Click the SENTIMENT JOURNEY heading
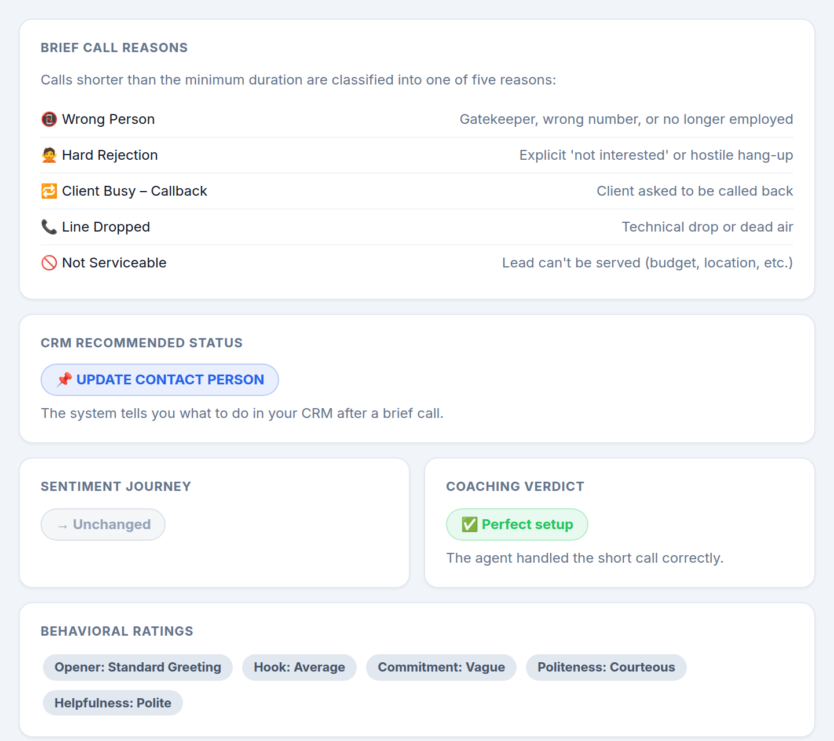The image size is (834, 741). point(116,487)
